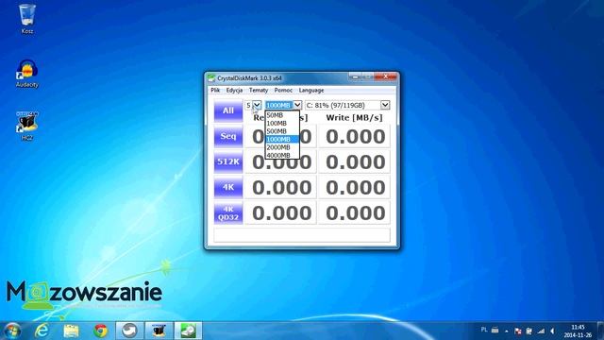Switch to the taskbar button with the round gray icon
604x340 pixels.
coord(129,331)
